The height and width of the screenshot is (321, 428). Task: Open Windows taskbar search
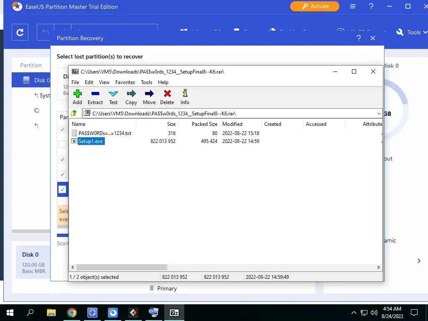30,312
